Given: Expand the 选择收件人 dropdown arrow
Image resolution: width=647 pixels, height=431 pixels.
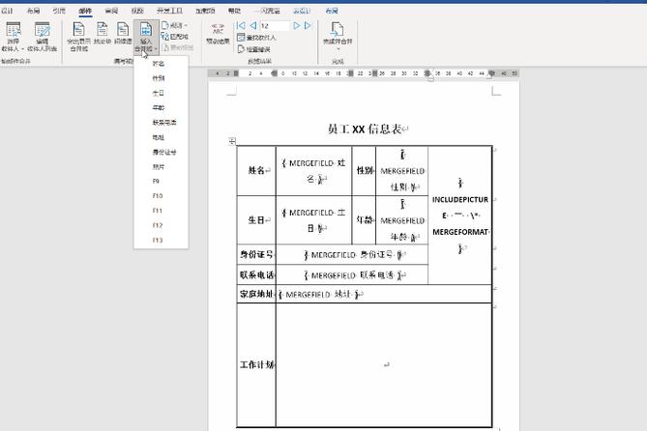Looking at the screenshot, I should pyautogui.click(x=22, y=49).
